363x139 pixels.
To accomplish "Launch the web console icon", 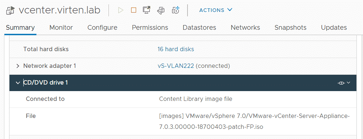I will pos(147,10).
